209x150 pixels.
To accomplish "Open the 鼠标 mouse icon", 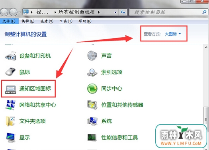I will (x=10, y=72).
